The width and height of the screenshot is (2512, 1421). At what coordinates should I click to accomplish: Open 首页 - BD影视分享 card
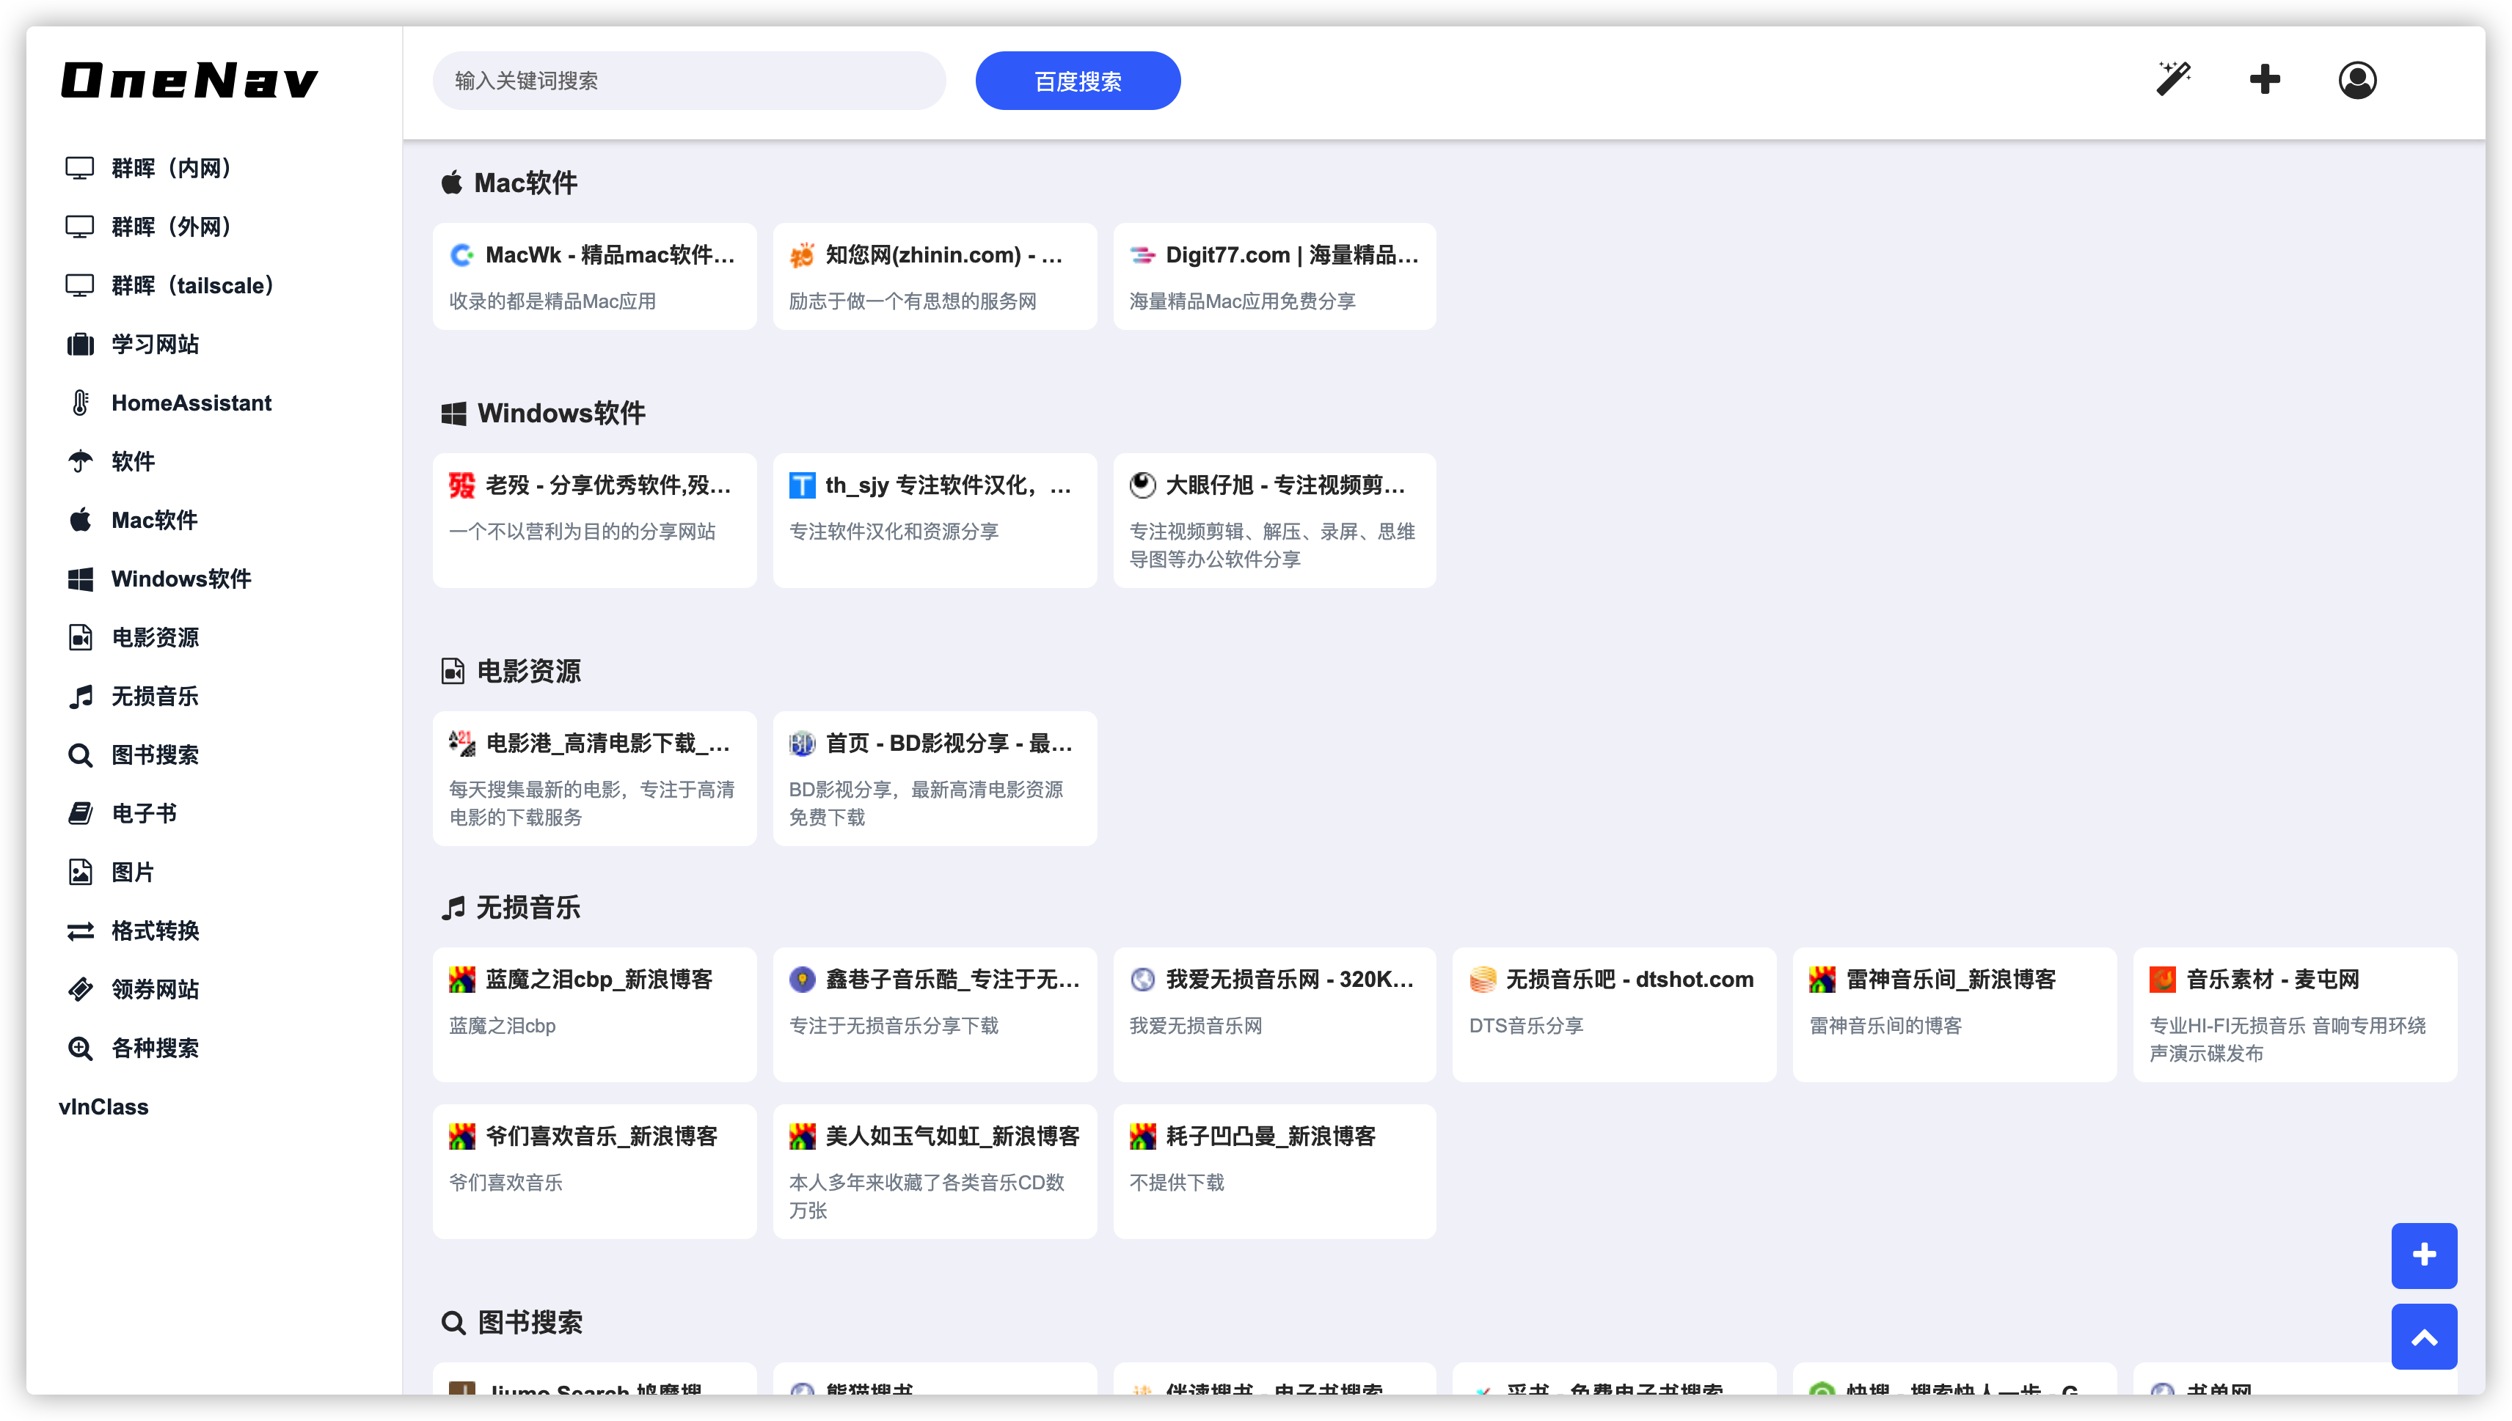935,779
